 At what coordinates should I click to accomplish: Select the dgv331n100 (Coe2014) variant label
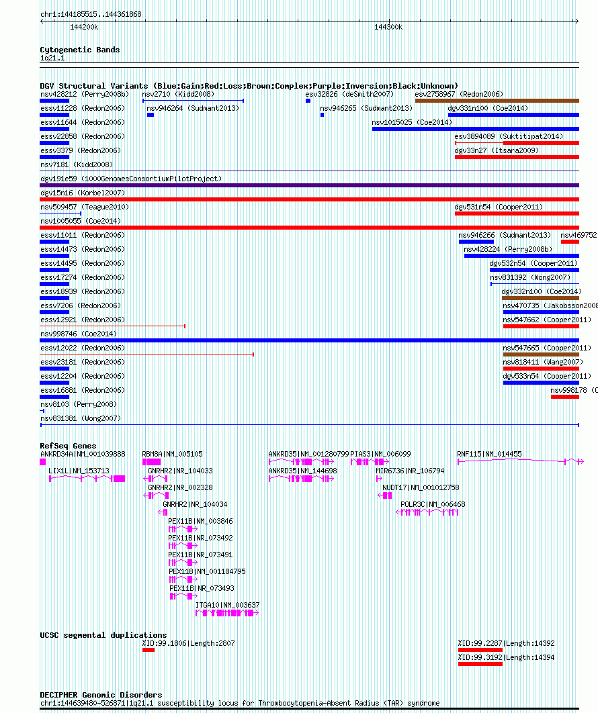488,108
